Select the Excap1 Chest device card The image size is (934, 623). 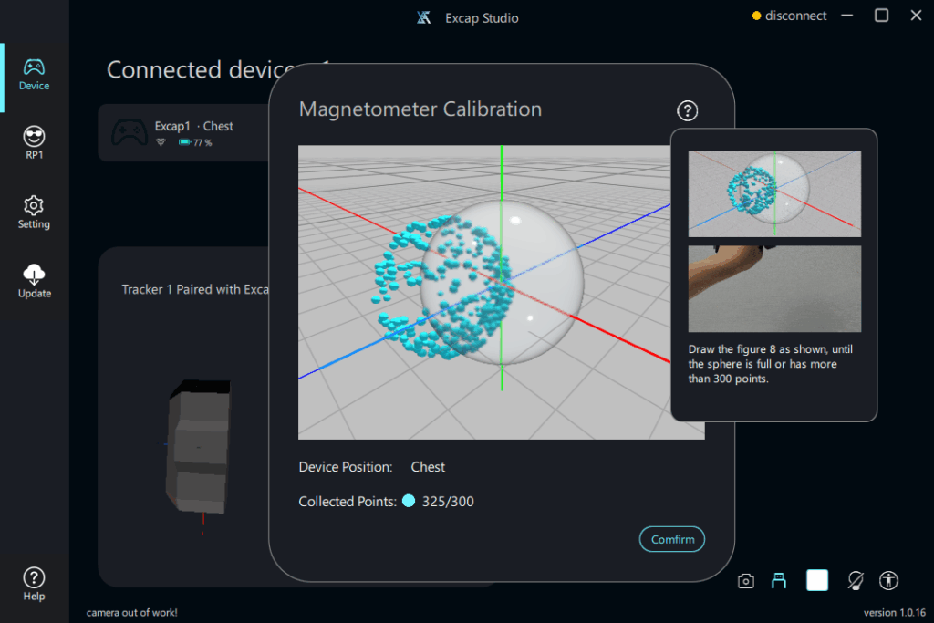click(182, 133)
